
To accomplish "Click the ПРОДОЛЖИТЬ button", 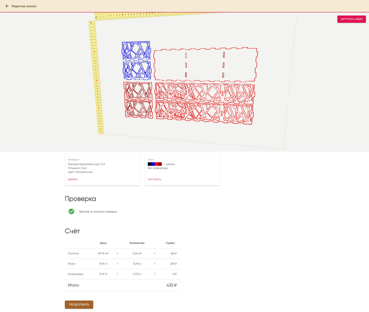I will tap(79, 305).
